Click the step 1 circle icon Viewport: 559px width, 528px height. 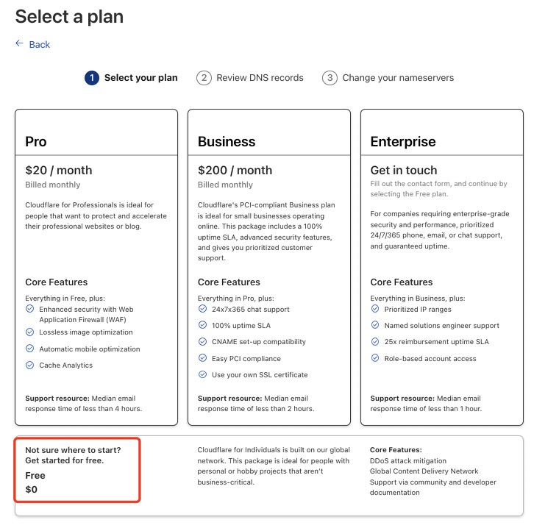pyautogui.click(x=92, y=78)
